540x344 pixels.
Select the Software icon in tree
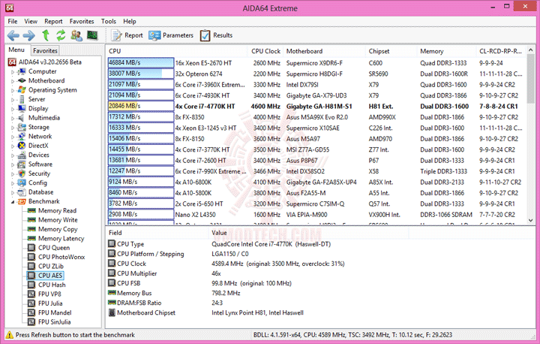click(x=22, y=164)
